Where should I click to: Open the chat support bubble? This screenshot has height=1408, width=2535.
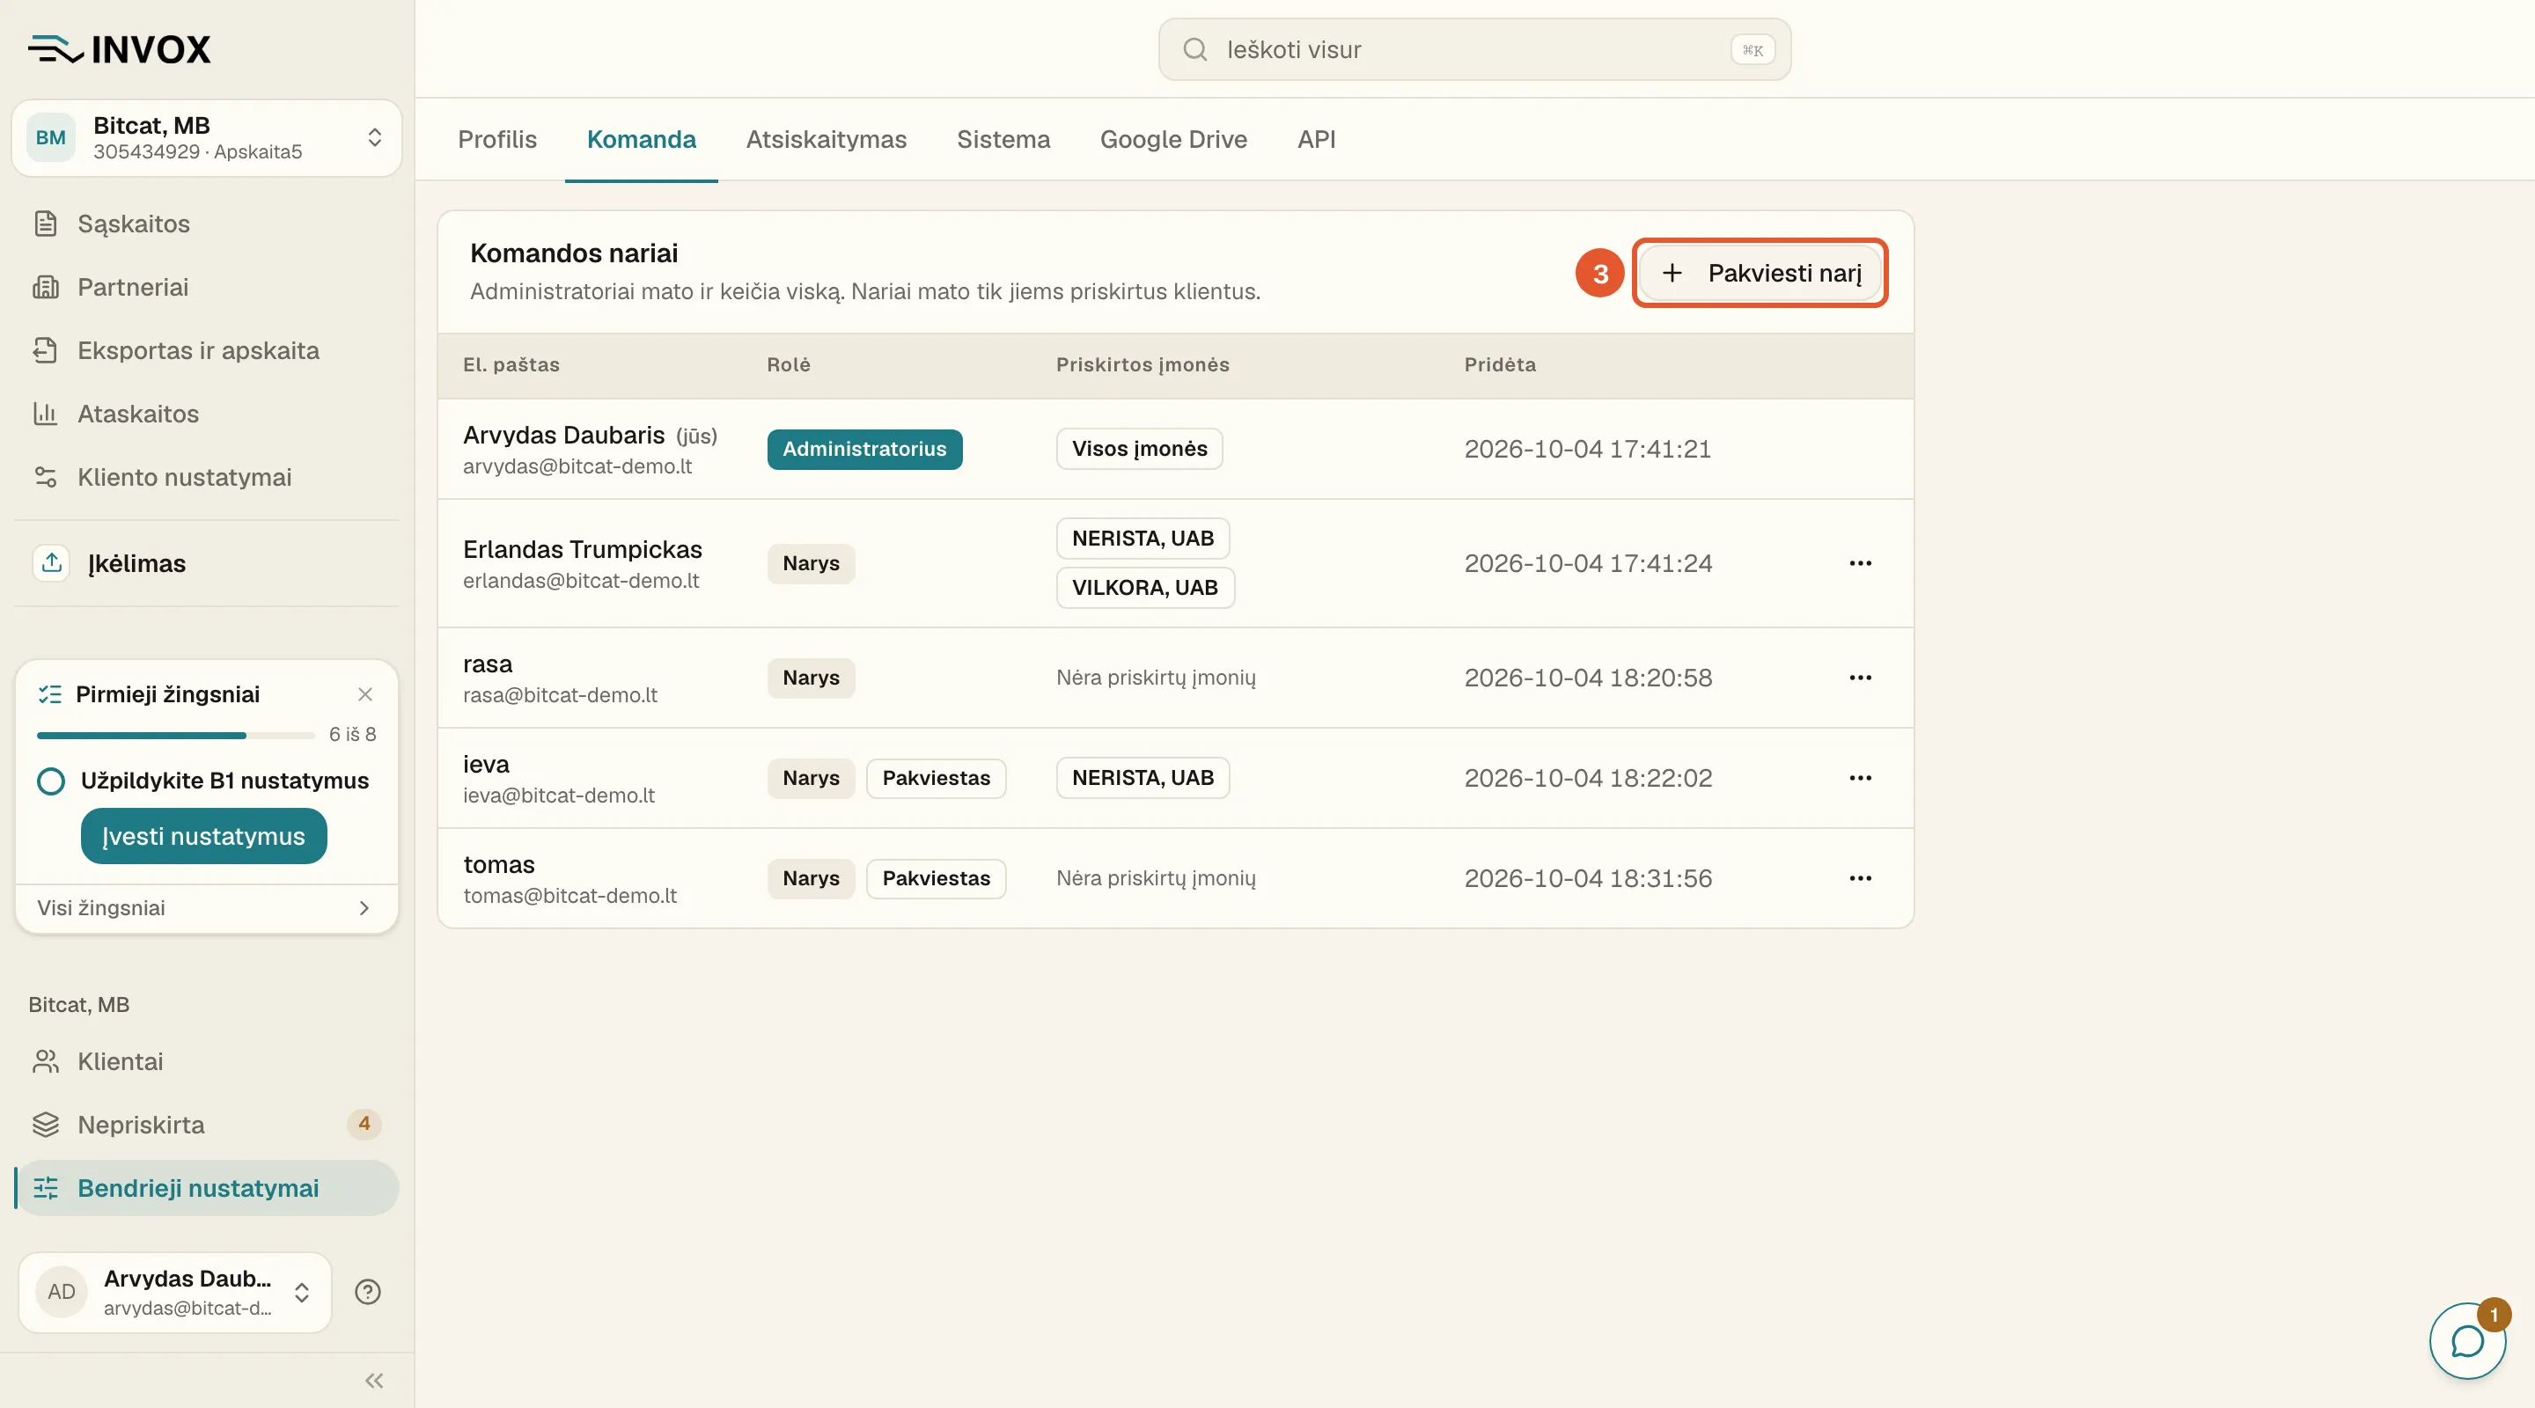click(x=2467, y=1341)
